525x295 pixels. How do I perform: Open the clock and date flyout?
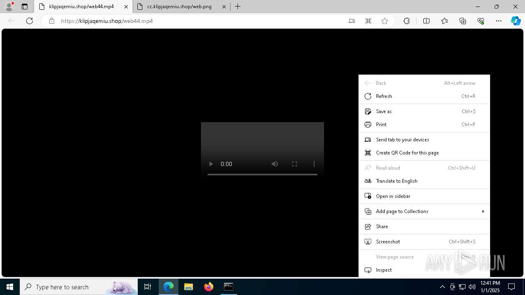[x=490, y=287]
